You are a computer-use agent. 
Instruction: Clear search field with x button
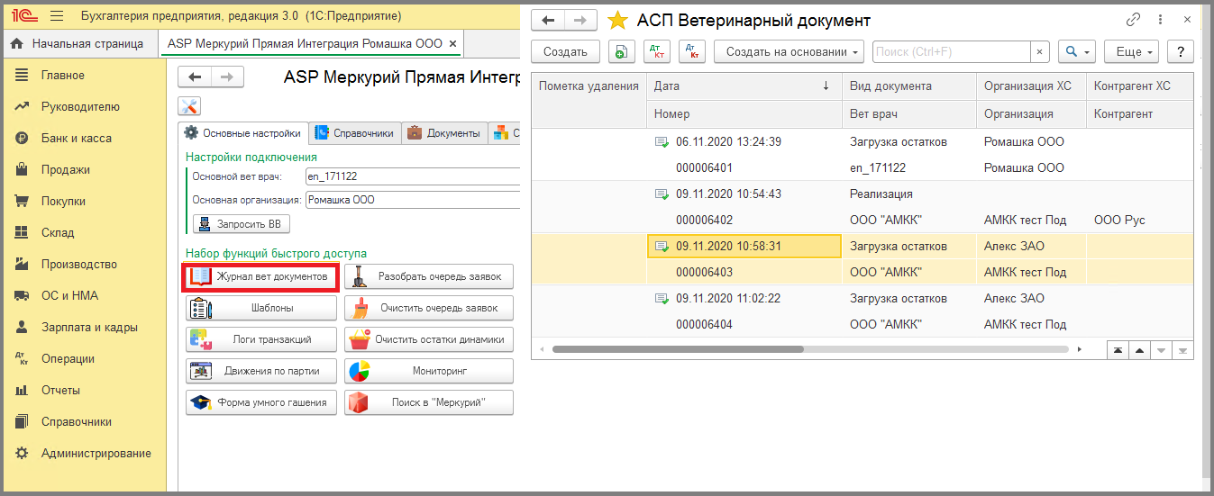[x=1040, y=52]
